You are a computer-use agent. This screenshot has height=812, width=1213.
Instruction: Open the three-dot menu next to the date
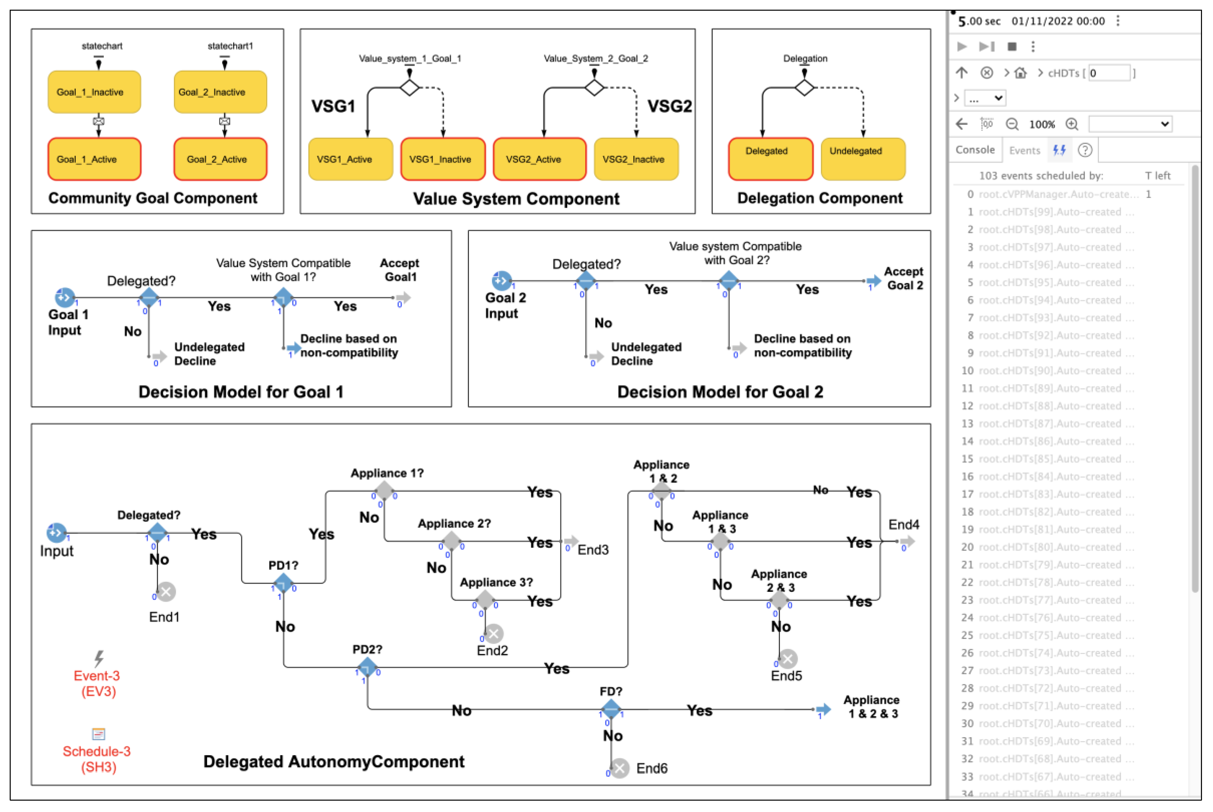point(1118,21)
